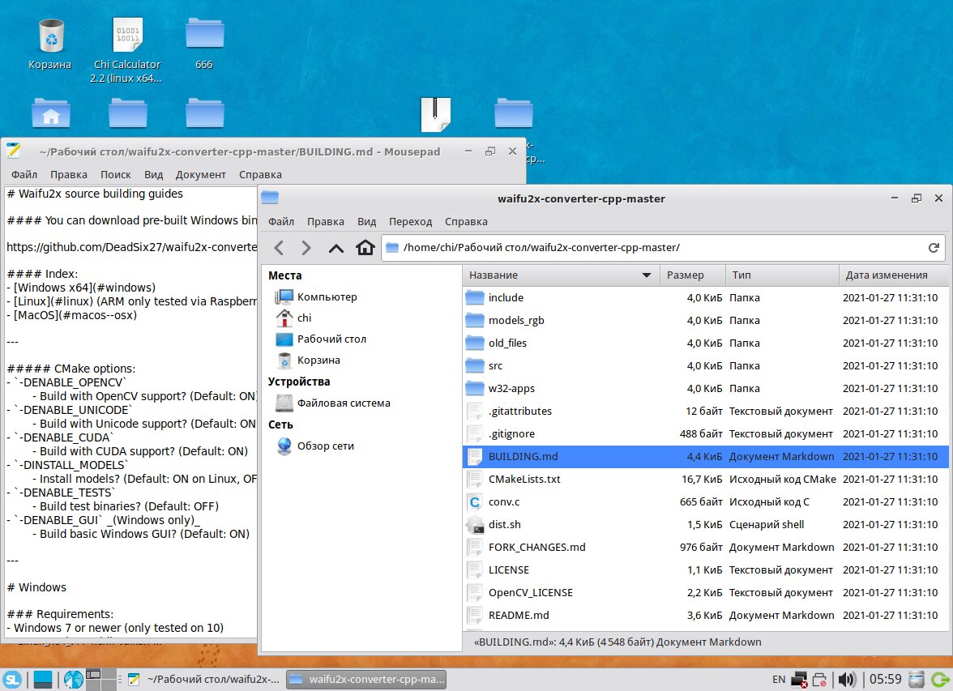The height and width of the screenshot is (691, 953).
Task: Select the dist.sh shell script file
Action: 504,525
